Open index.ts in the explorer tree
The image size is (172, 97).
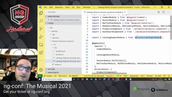[x=58, y=64]
